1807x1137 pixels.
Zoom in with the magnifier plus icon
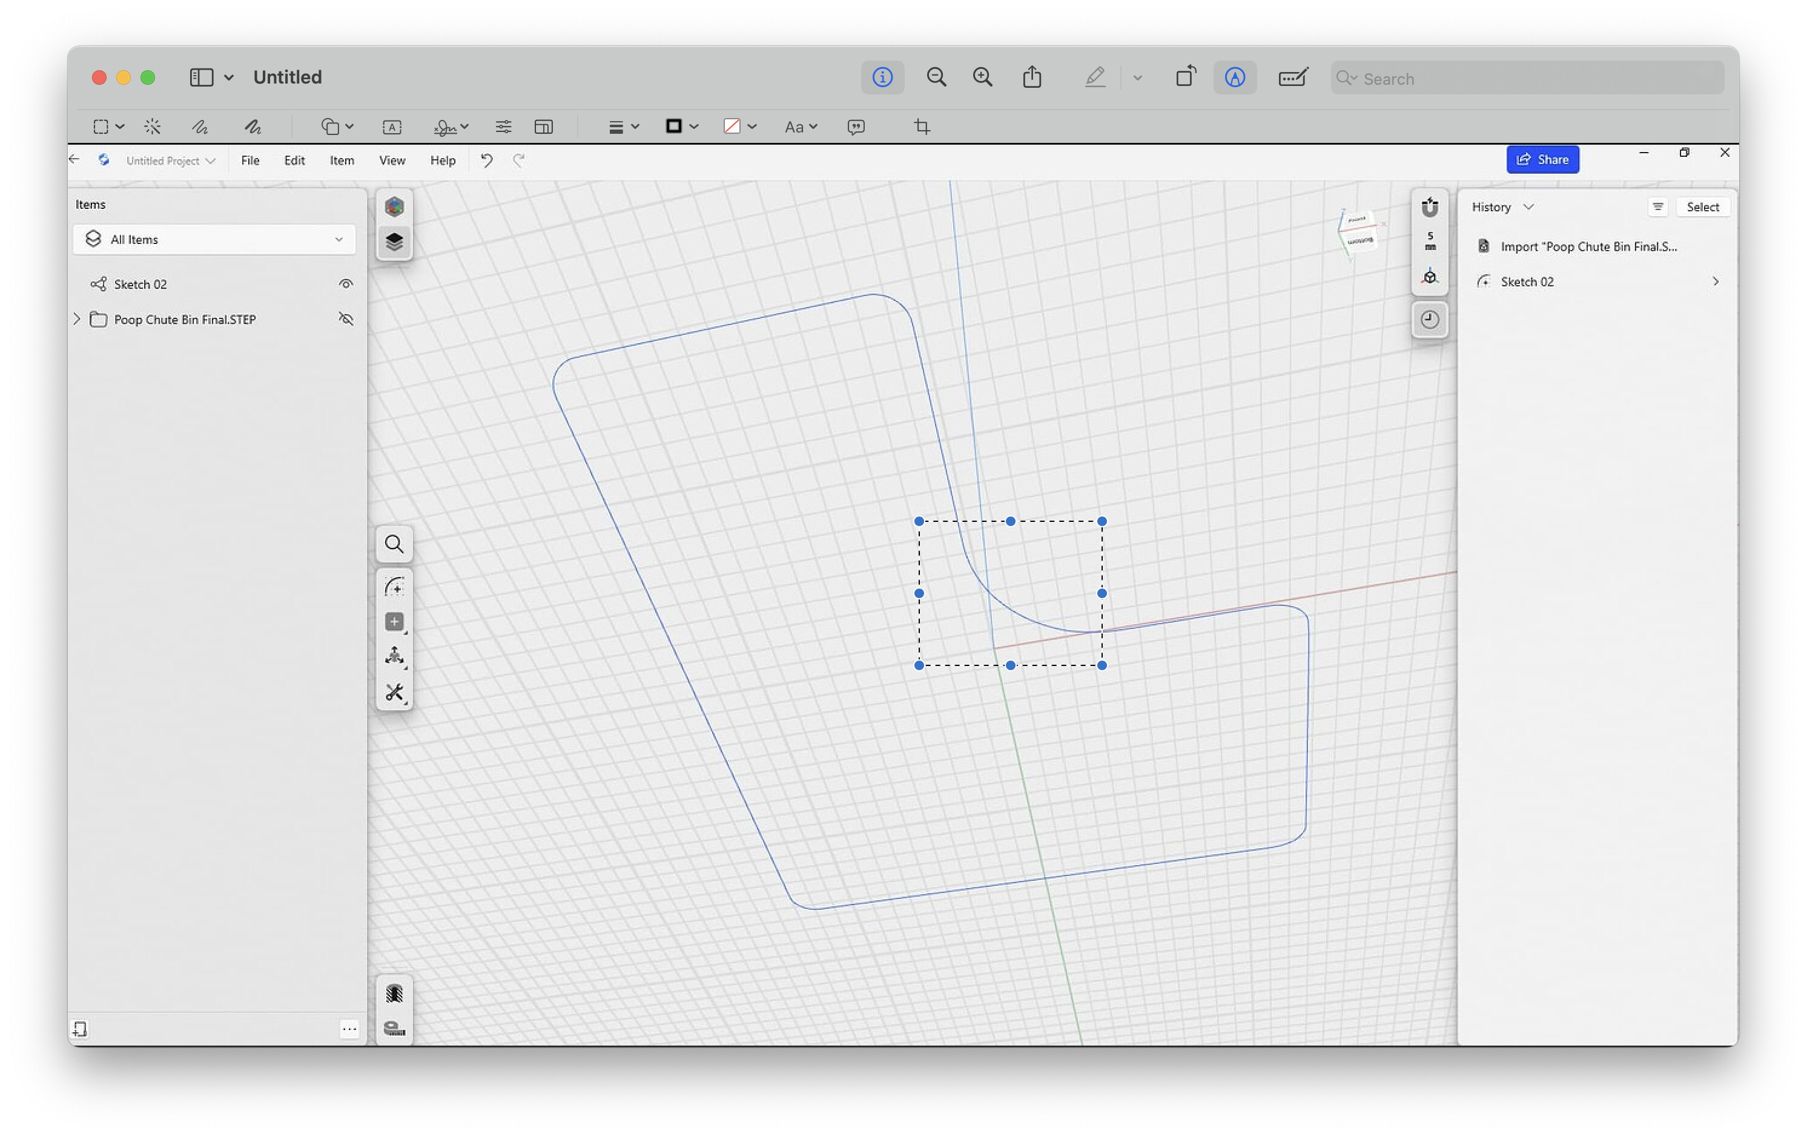(x=982, y=77)
